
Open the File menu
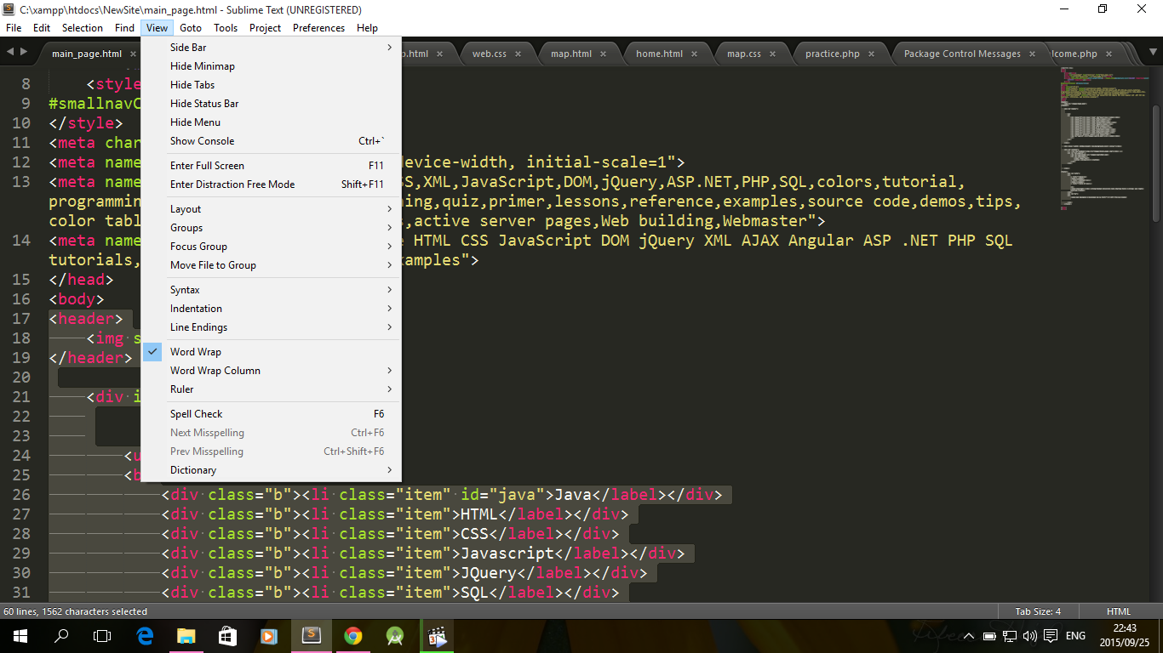click(14, 28)
